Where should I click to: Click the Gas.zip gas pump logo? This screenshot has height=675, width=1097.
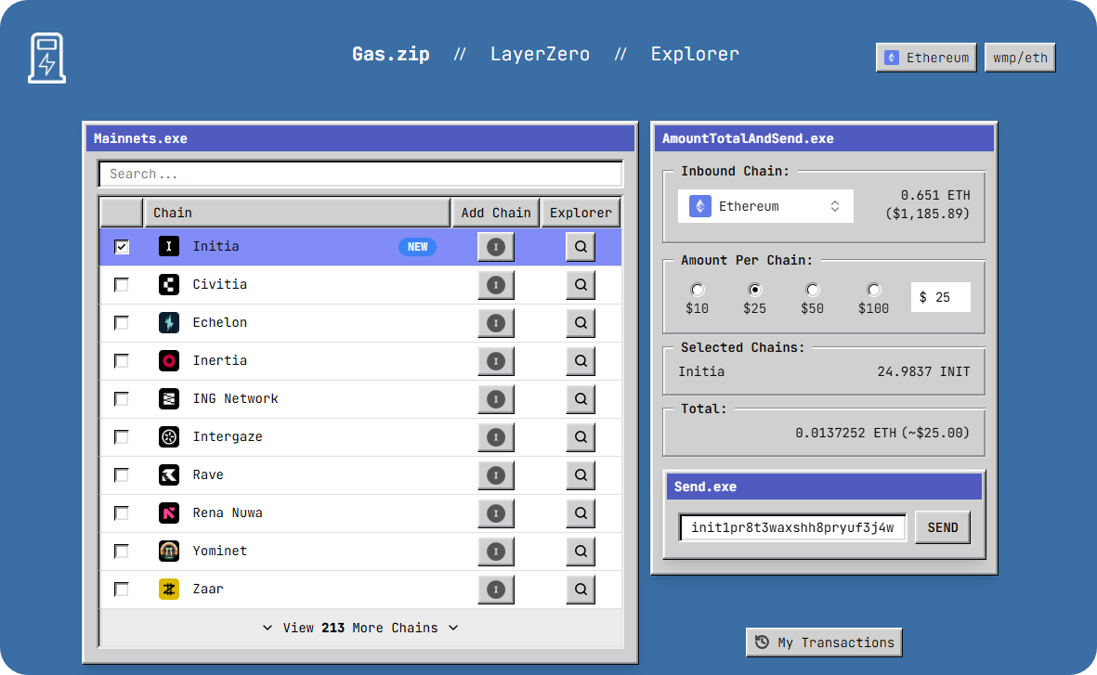pos(46,58)
